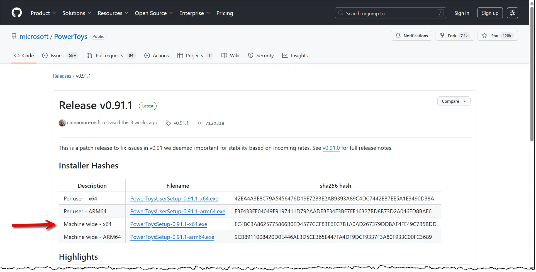Click the Star outline icon

pyautogui.click(x=484, y=36)
